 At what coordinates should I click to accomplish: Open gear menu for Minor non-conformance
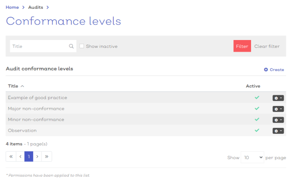click(278, 120)
